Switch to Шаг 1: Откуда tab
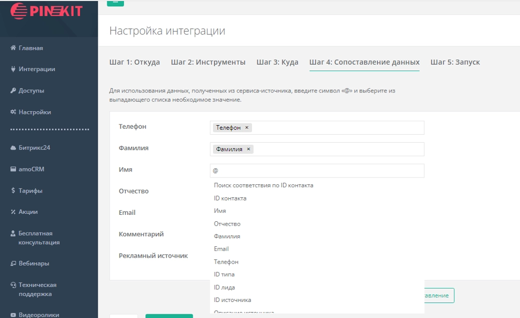The image size is (520, 318). pyautogui.click(x=135, y=62)
